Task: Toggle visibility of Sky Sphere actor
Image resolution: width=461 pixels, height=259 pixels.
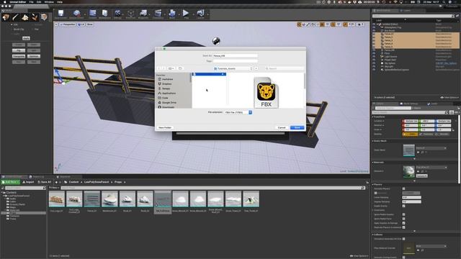Action: [374, 63]
